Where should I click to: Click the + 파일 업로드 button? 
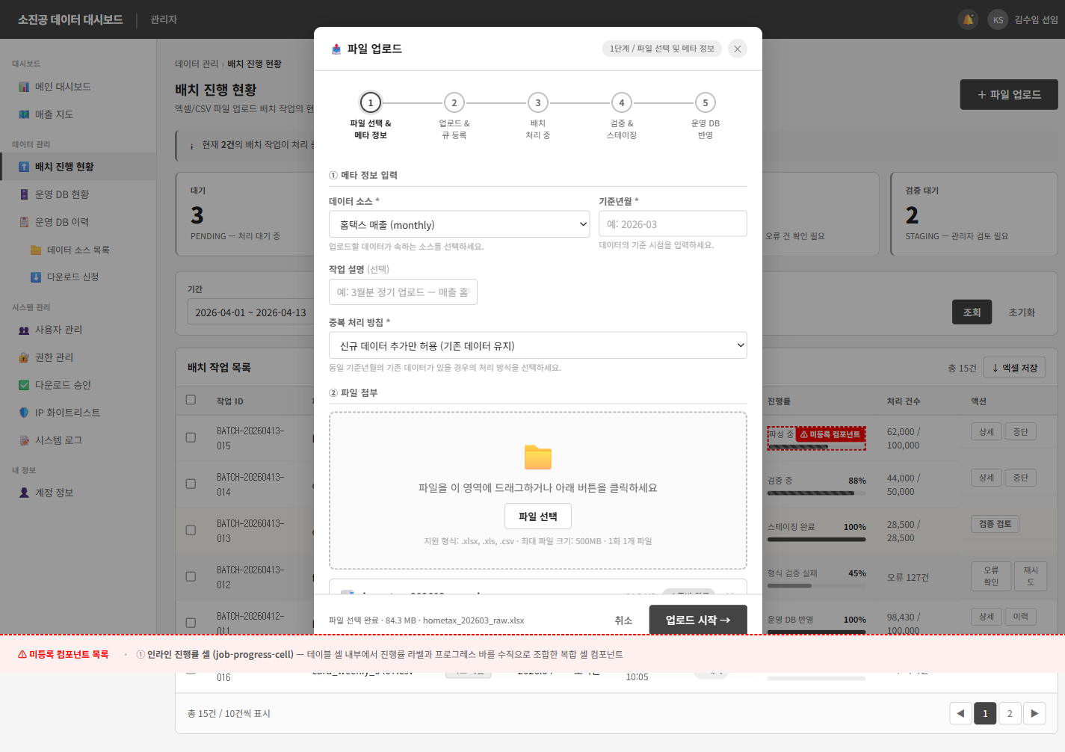coord(1009,95)
